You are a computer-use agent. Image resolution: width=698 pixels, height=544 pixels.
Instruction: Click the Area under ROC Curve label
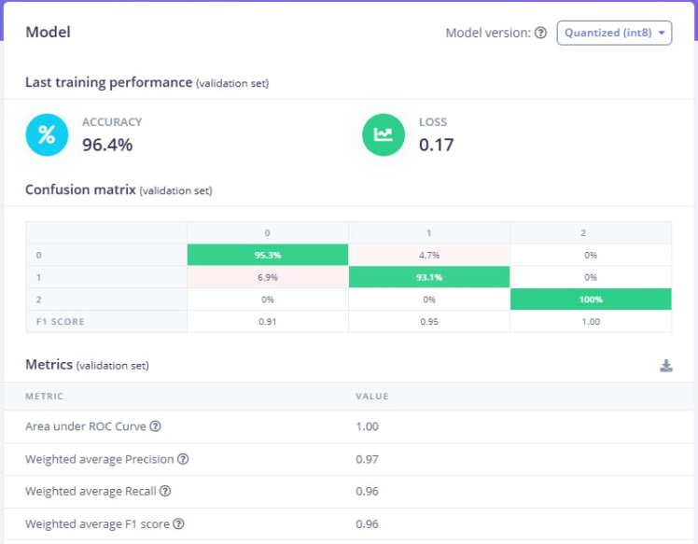[87, 426]
